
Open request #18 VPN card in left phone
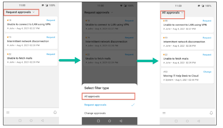(31, 24)
